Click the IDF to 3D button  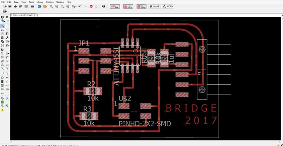(x=142, y=7)
